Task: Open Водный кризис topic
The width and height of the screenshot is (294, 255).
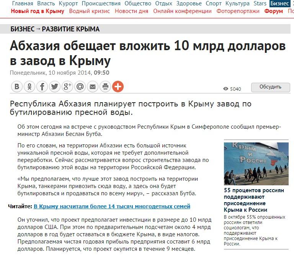Action: pyautogui.click(x=90, y=11)
